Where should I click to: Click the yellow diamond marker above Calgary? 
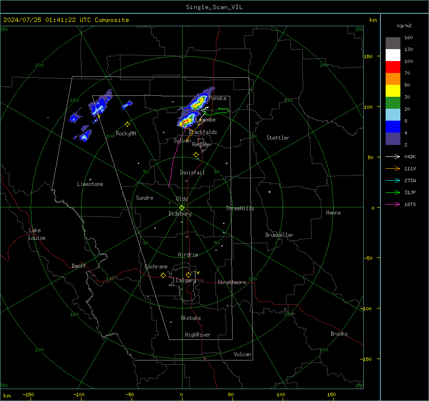(x=188, y=275)
